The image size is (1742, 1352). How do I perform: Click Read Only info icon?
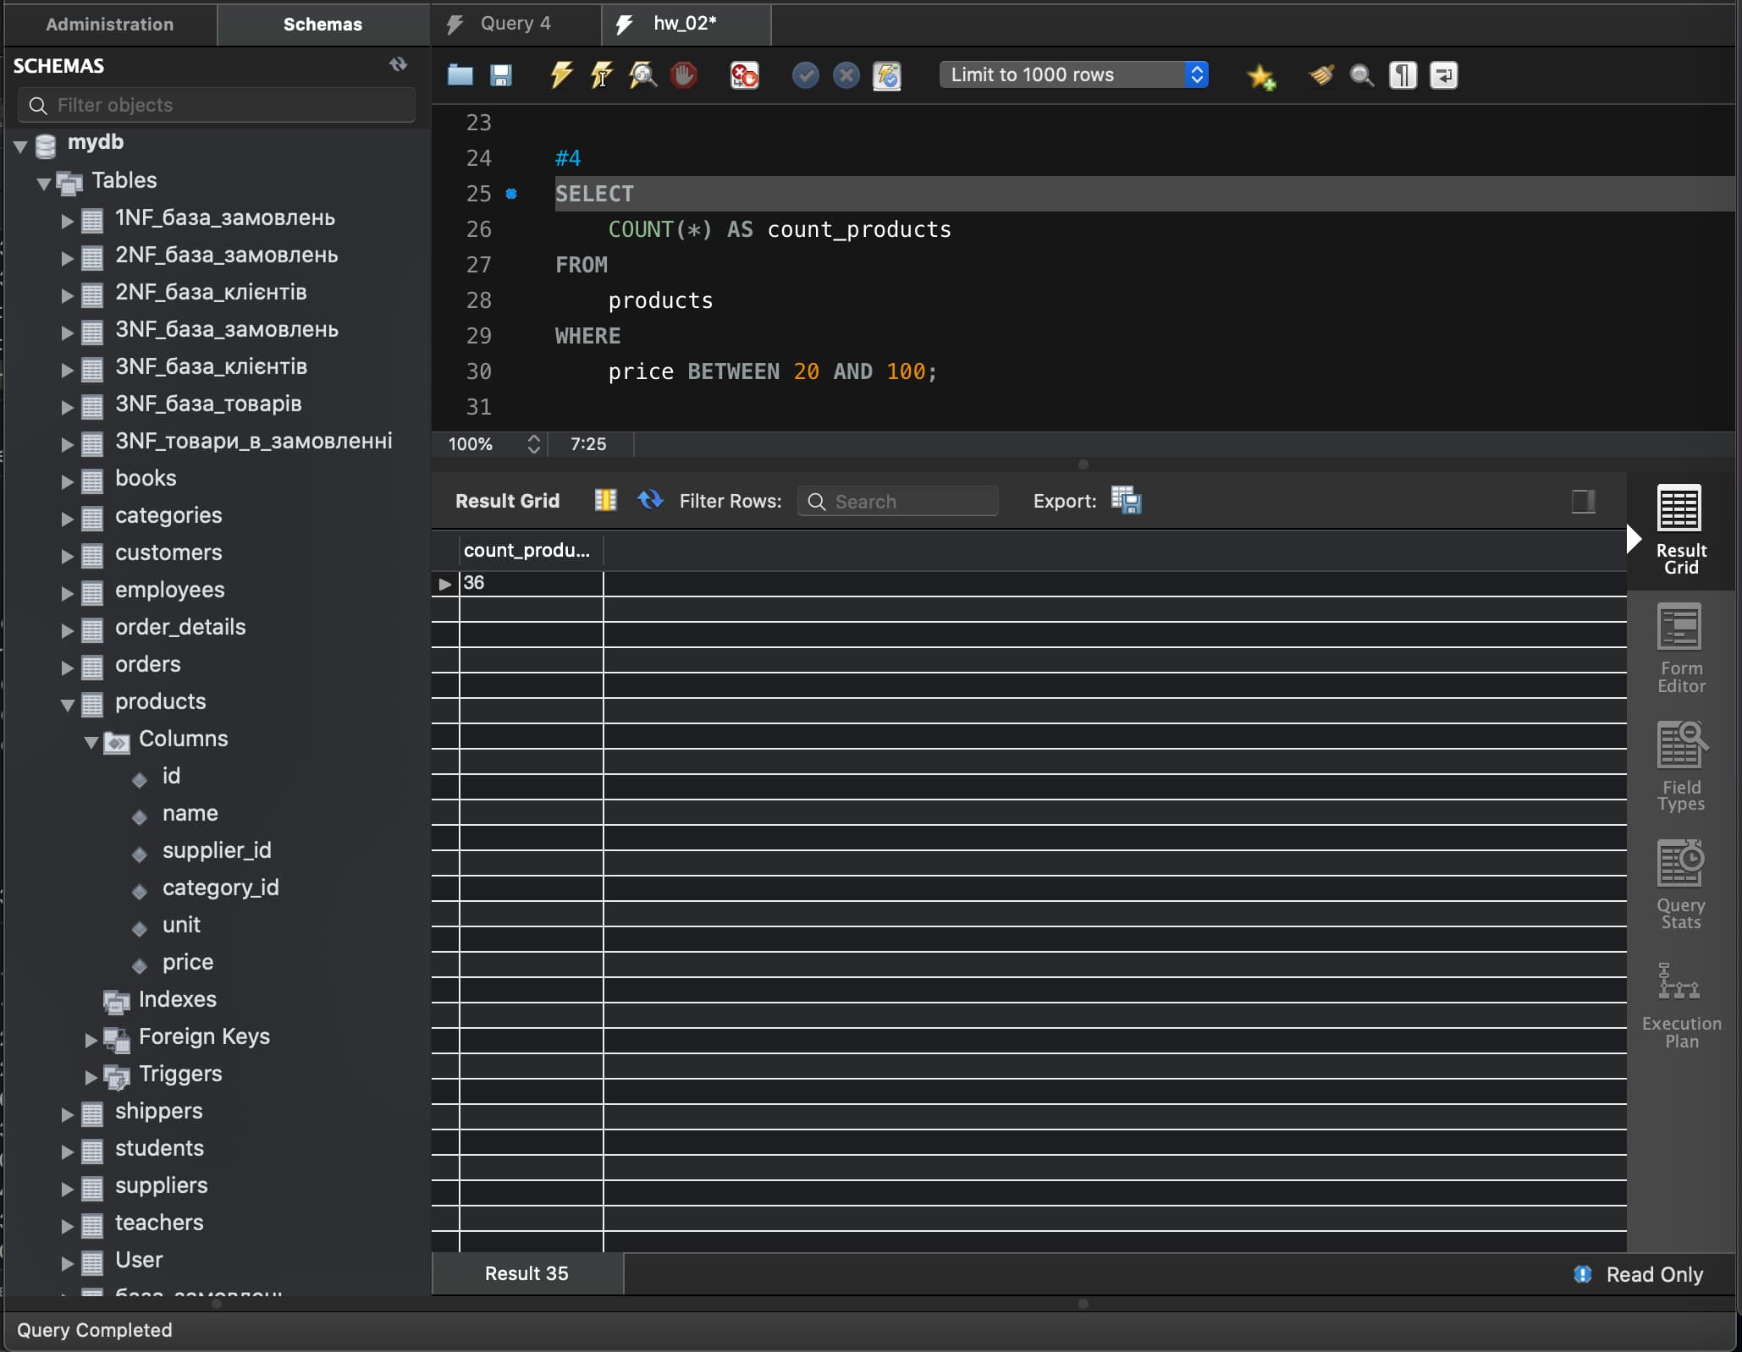click(x=1582, y=1274)
